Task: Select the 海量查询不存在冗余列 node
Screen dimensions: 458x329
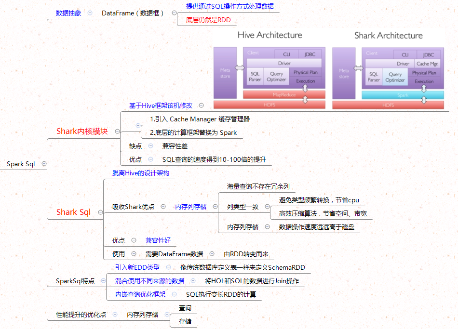Action: click(258, 186)
